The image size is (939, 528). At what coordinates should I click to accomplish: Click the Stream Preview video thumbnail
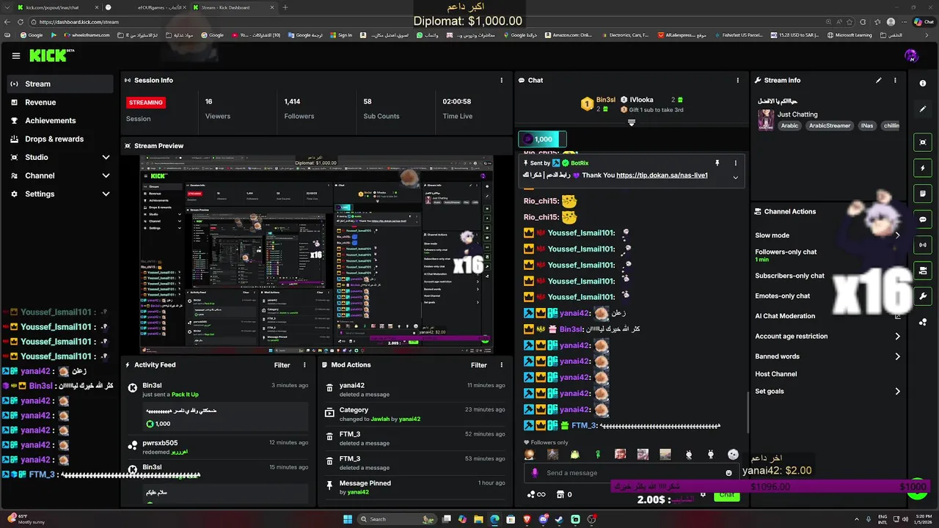pyautogui.click(x=316, y=254)
